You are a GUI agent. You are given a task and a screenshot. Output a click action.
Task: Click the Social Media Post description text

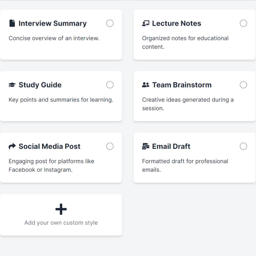point(51,165)
